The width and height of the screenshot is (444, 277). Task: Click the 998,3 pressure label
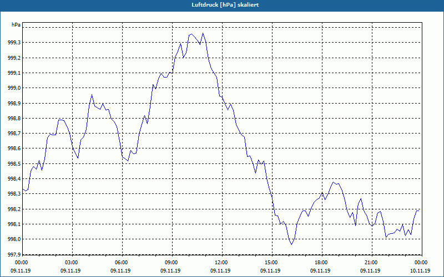point(15,194)
